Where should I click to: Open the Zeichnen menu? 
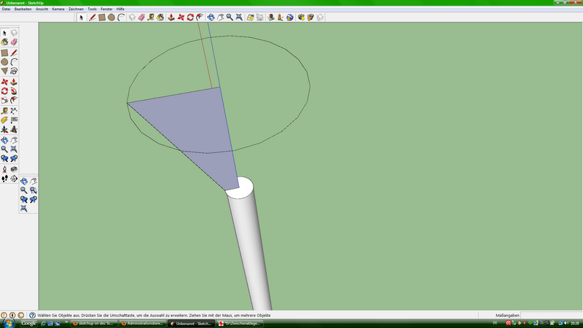[x=76, y=9]
